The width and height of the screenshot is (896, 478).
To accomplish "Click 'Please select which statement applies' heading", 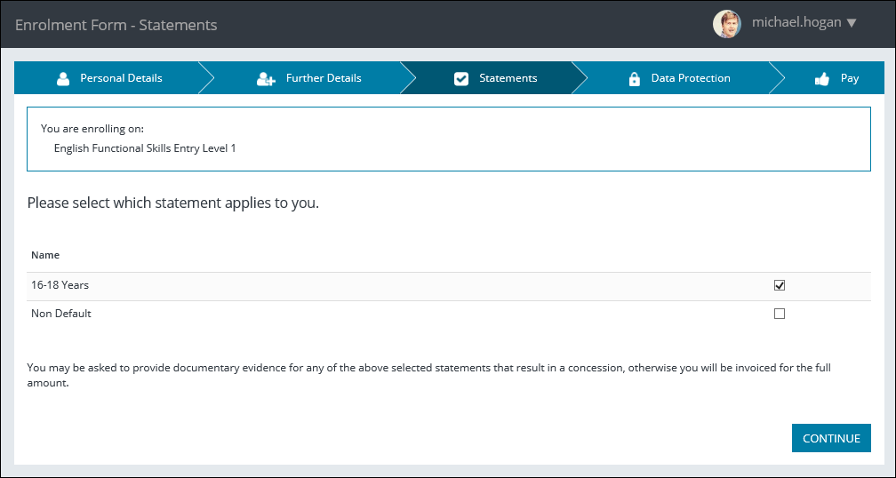I will tap(173, 203).
